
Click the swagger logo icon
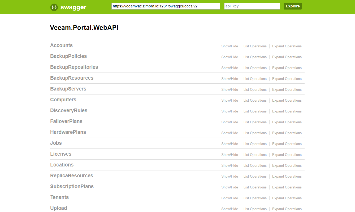point(54,7)
